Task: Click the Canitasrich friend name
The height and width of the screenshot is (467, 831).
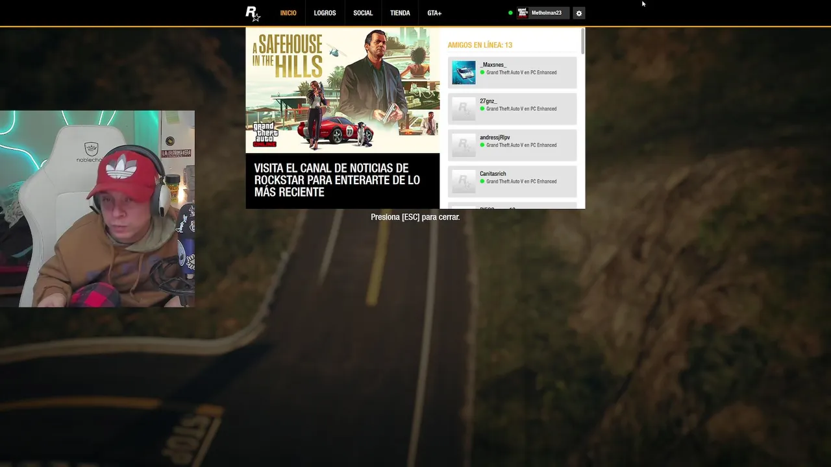Action: [493, 174]
